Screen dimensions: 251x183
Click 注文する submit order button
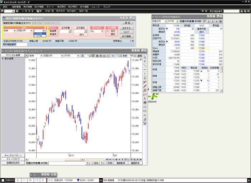tap(126, 28)
